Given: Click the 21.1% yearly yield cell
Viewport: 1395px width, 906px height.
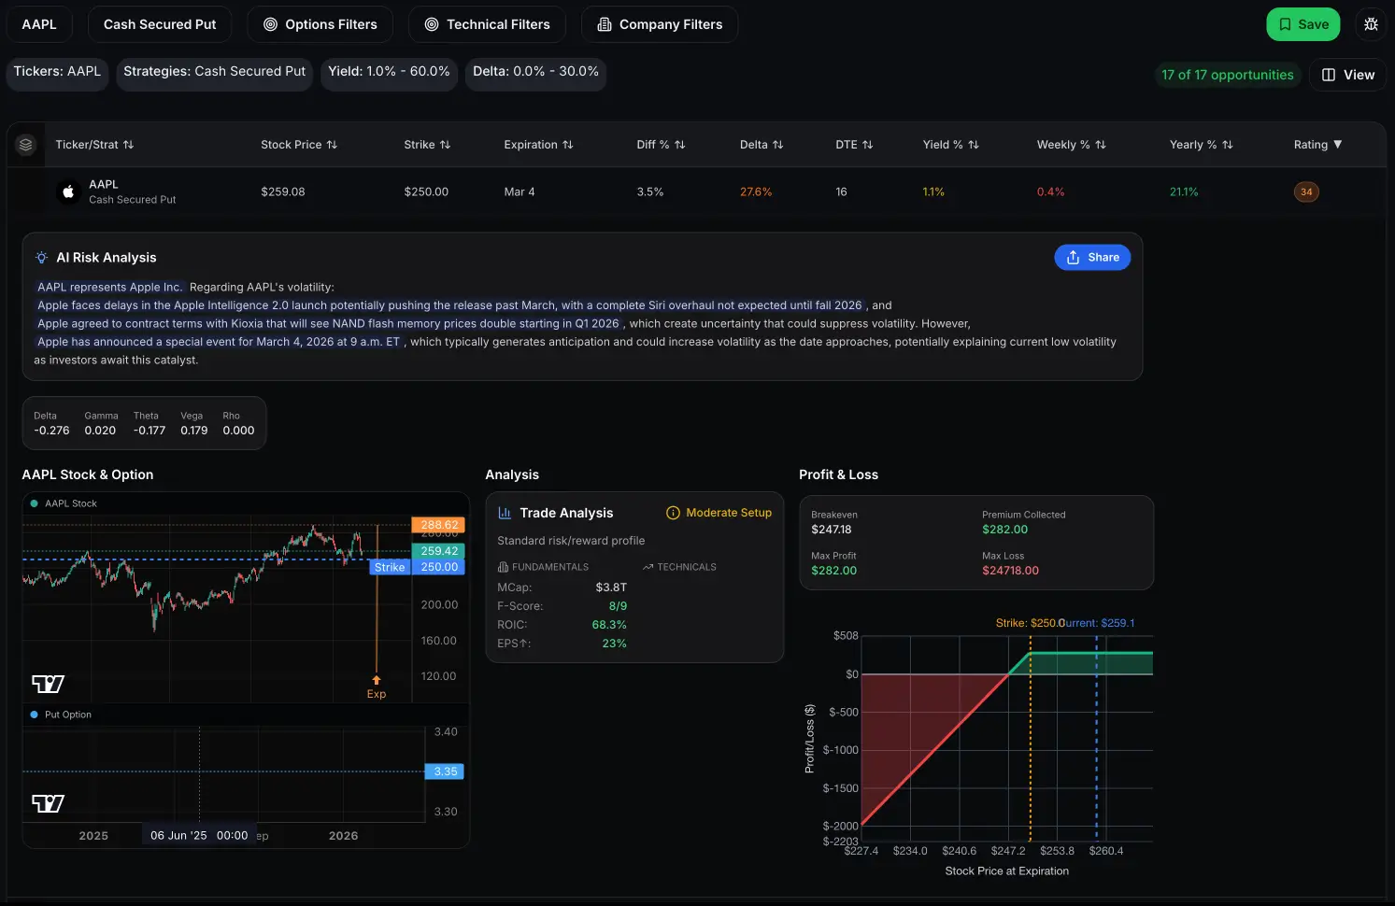Looking at the screenshot, I should (1184, 191).
